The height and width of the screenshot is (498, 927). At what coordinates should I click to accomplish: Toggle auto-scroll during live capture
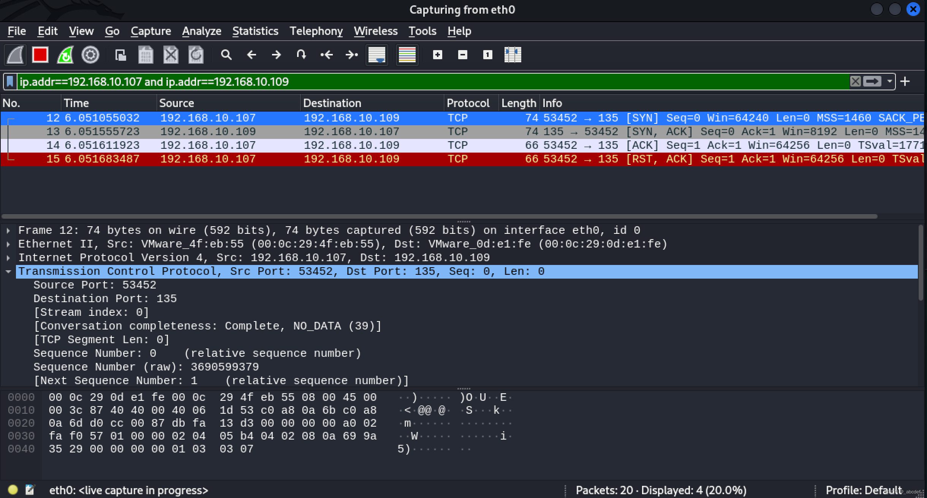[377, 55]
